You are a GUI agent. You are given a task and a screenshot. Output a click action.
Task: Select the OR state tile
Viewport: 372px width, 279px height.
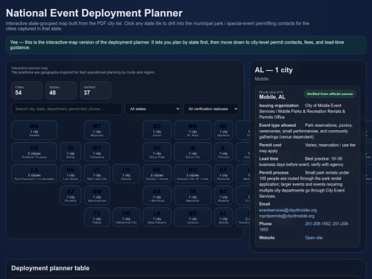tap(34, 152)
